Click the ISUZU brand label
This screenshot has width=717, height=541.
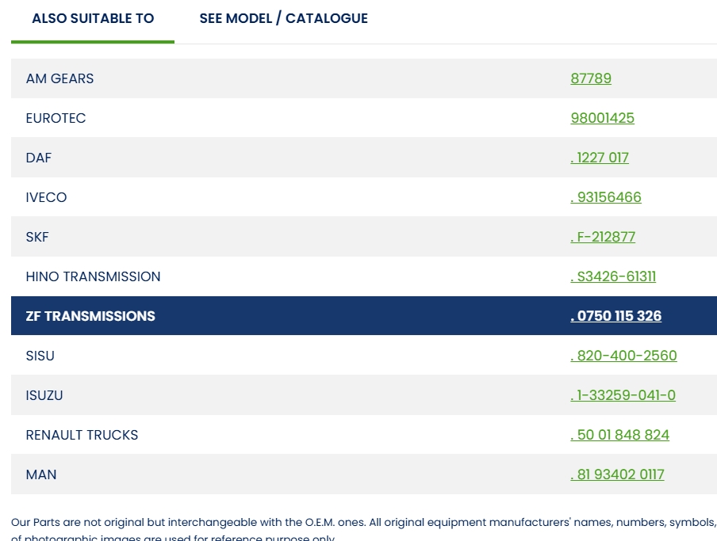(44, 395)
